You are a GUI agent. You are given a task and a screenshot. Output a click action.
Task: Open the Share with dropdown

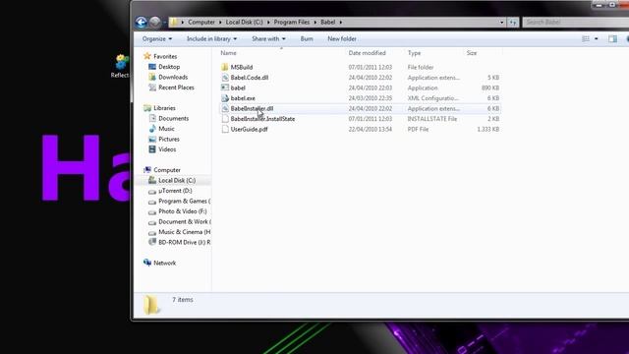coord(268,39)
